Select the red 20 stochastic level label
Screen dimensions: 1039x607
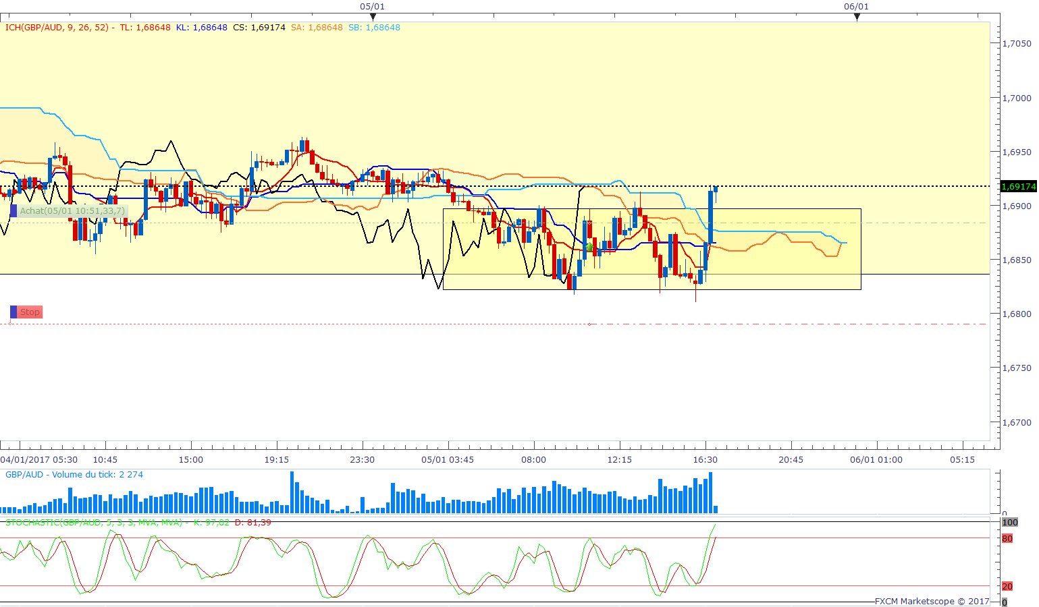click(x=1007, y=586)
